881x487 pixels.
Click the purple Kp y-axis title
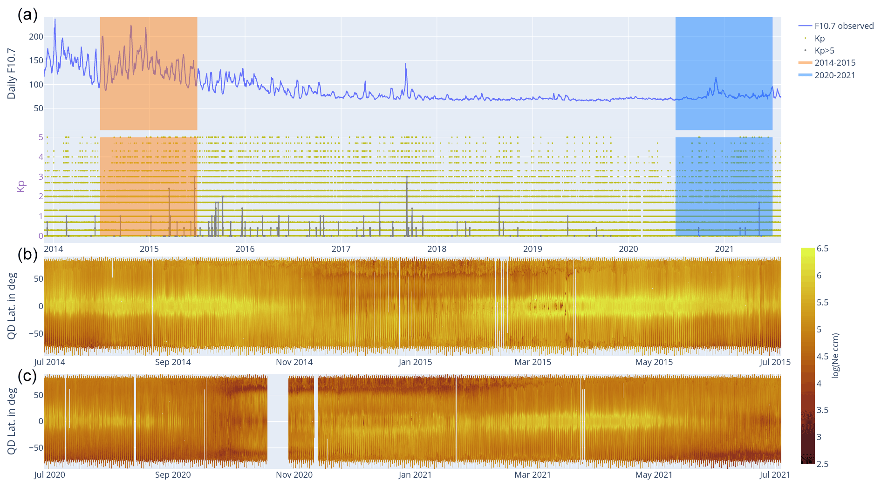tap(20, 186)
